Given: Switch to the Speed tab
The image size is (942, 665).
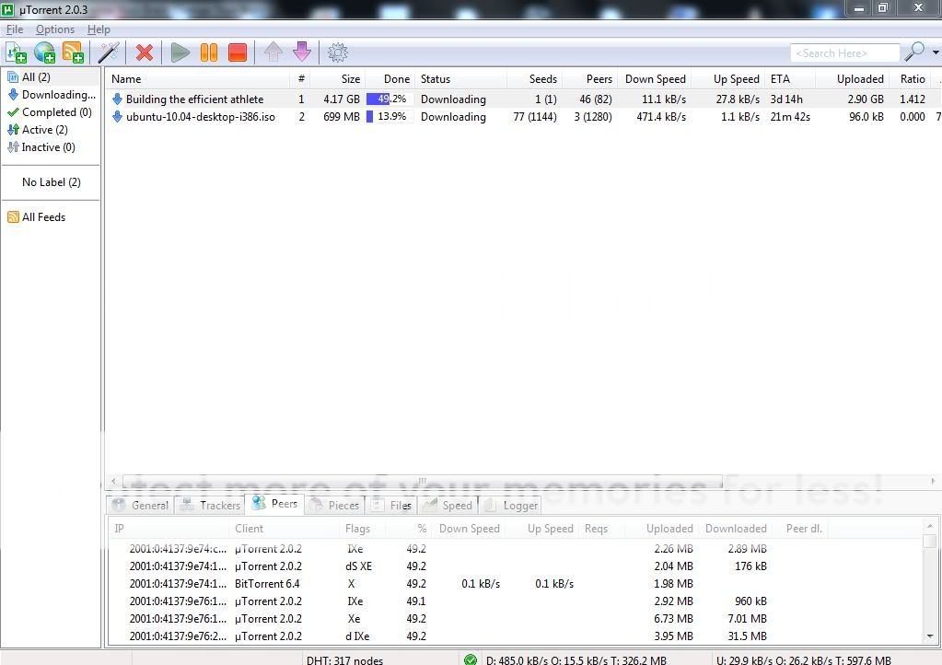Looking at the screenshot, I should tap(448, 506).
